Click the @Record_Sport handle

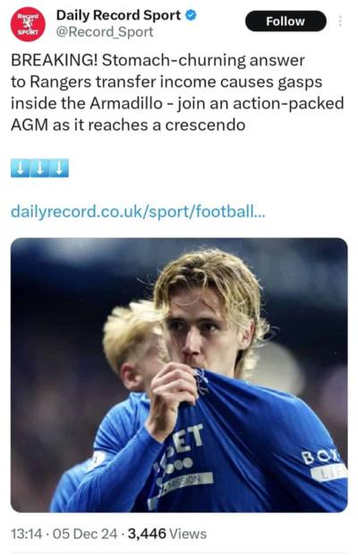[105, 32]
